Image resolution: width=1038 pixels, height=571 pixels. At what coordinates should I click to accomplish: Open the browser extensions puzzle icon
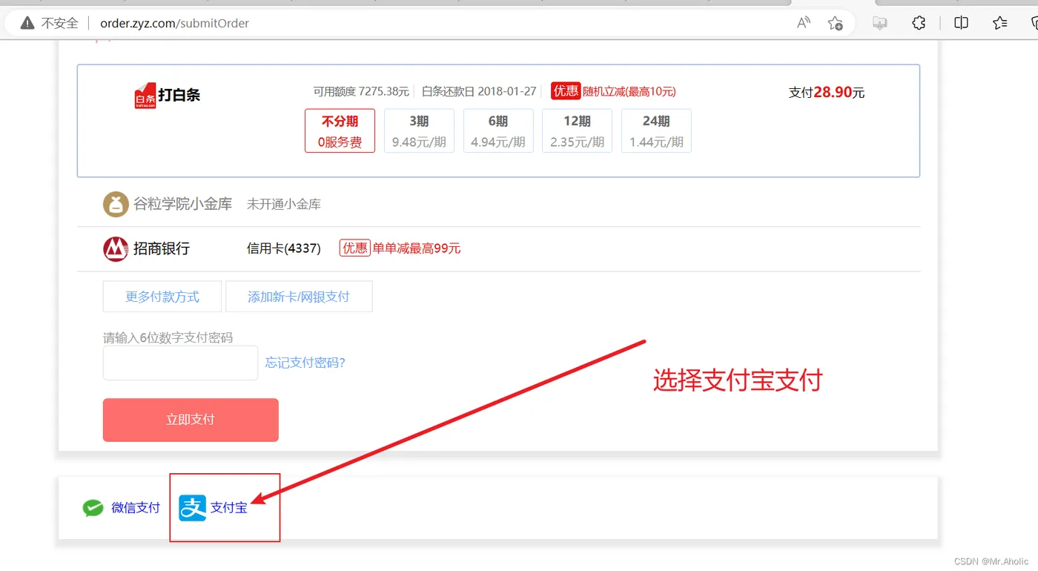[x=919, y=23]
